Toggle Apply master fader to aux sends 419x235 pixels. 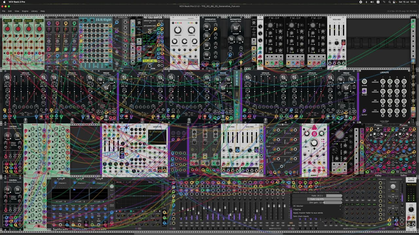coord(317,213)
